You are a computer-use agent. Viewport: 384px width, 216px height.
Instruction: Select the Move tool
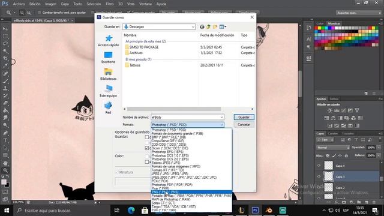pyautogui.click(x=5, y=29)
